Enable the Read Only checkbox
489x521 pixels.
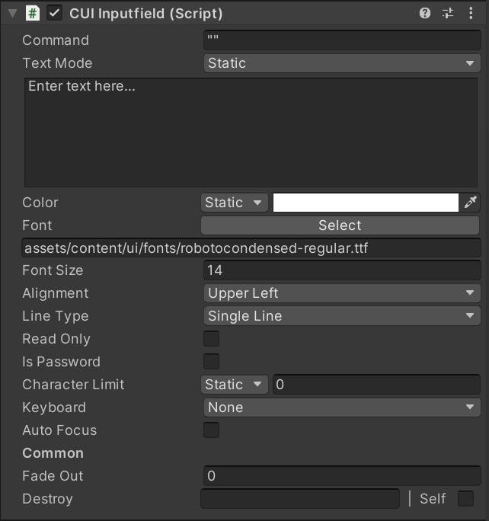pos(211,339)
